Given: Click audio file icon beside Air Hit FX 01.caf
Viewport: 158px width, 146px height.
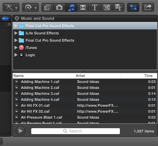Looking at the screenshot, I should coord(17,105).
